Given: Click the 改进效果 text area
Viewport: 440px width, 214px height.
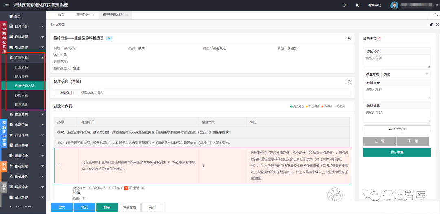Looking at the screenshot, I should (397, 116).
